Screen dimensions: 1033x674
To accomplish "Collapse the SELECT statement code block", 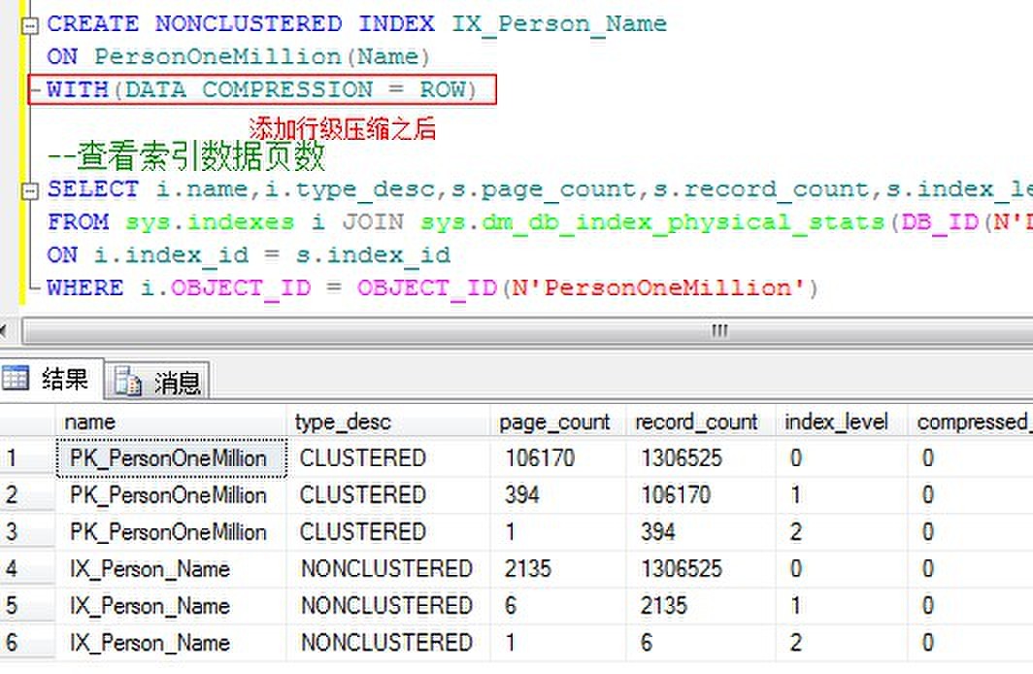I will click(30, 191).
